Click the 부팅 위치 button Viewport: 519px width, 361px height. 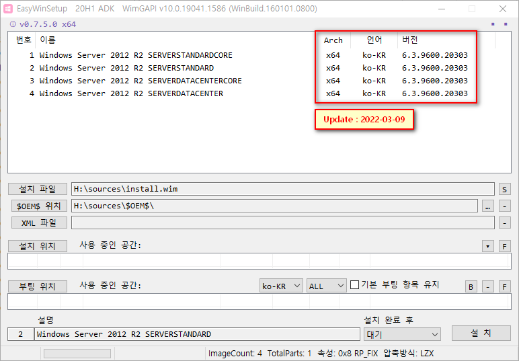[38, 286]
